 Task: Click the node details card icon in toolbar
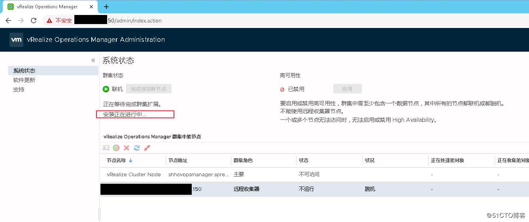[106, 148]
